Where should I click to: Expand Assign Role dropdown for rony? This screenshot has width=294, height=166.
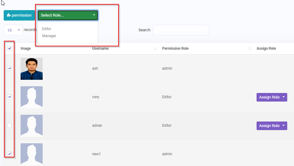272,97
